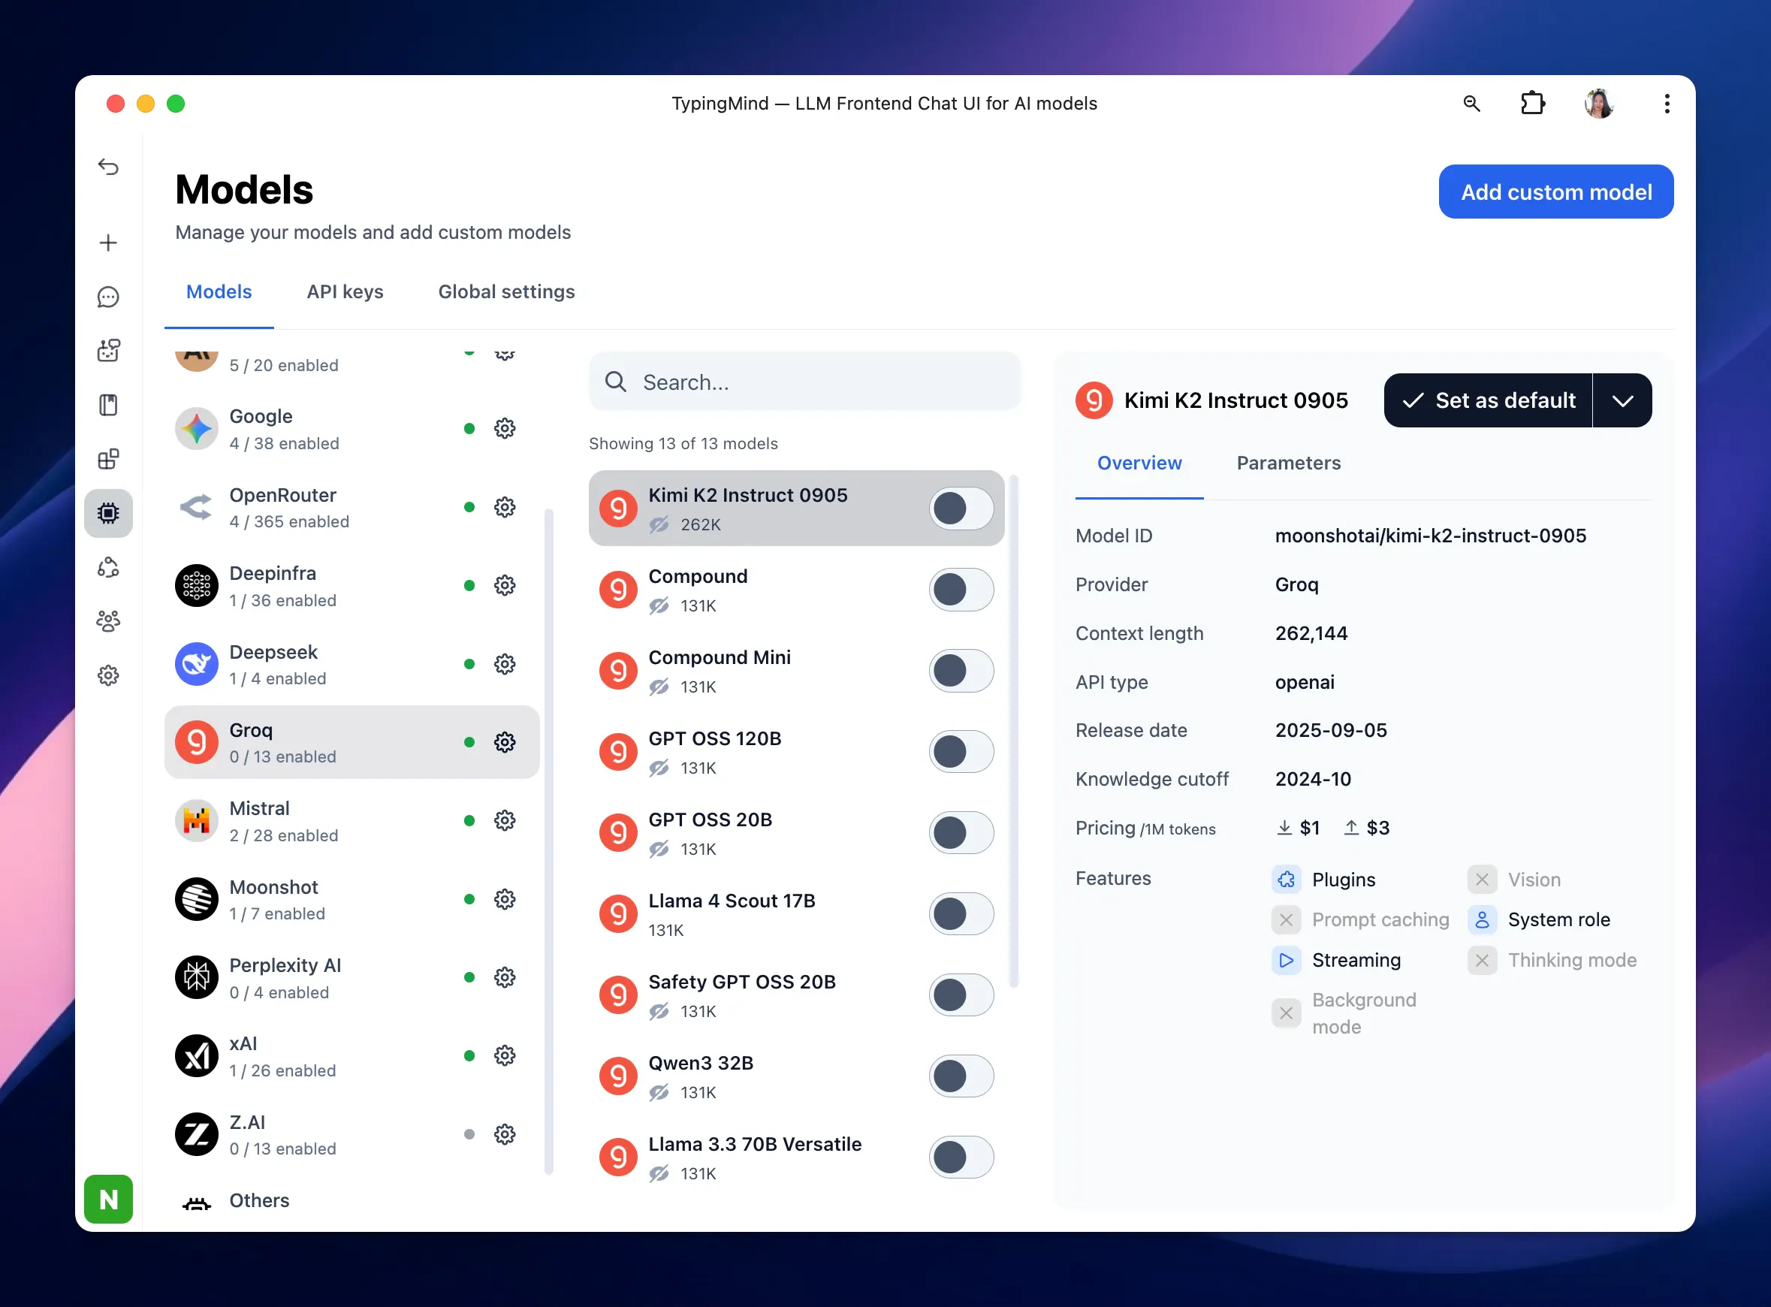This screenshot has width=1771, height=1307.
Task: Click model ID moonshotai/kimi-k2-instruct-0905
Action: pos(1430,536)
